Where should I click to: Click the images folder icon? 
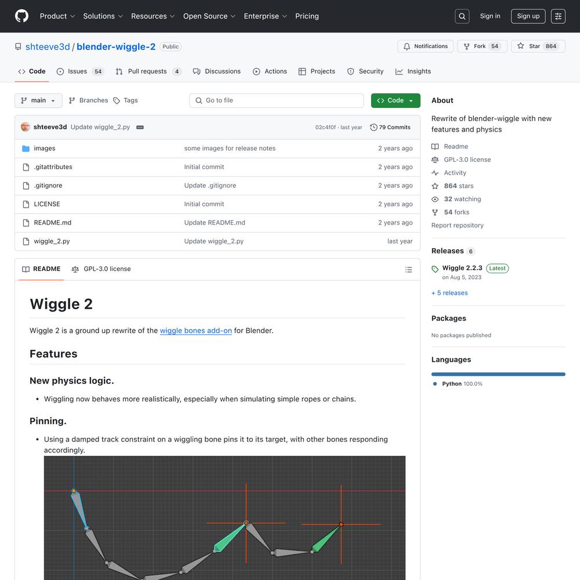pyautogui.click(x=26, y=148)
